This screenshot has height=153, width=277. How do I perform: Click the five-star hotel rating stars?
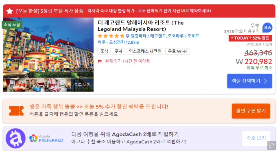pyautogui.click(x=111, y=36)
